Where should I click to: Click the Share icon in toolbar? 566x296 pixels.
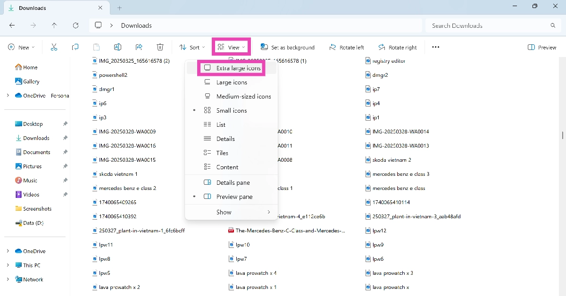[x=139, y=47]
